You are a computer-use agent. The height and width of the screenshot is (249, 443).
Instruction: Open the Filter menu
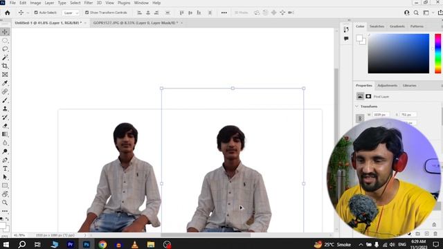[x=89, y=3]
